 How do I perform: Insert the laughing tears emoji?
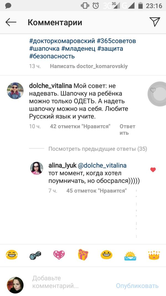12,255
